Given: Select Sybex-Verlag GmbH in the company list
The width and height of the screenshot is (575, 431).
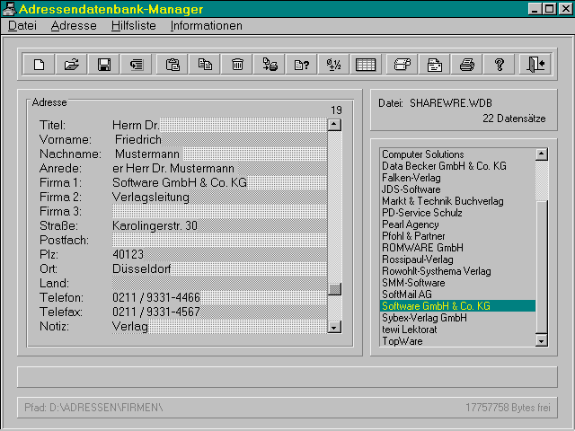Looking at the screenshot, I should [424, 318].
